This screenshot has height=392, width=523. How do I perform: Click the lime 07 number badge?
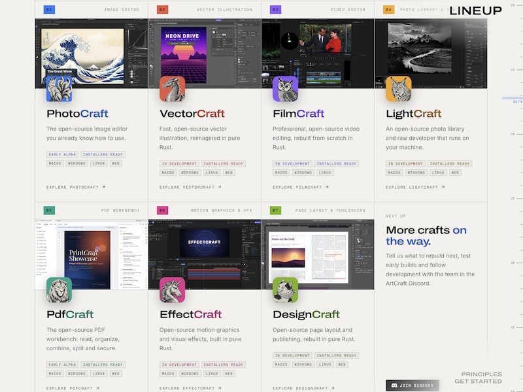click(x=275, y=210)
